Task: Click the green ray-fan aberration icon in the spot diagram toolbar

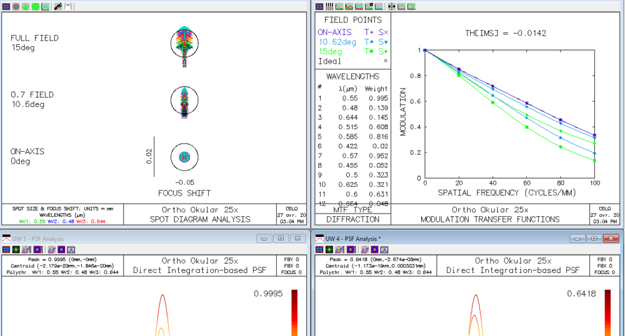Action: 26,7
